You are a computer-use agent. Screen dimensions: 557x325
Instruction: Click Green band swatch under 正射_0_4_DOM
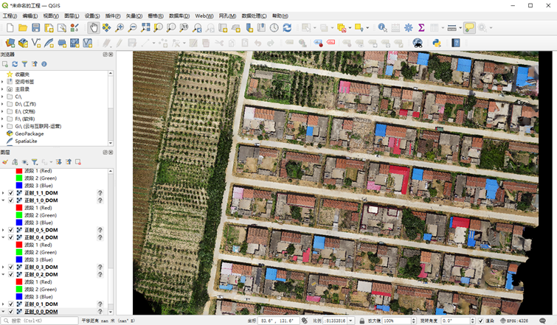(19, 252)
